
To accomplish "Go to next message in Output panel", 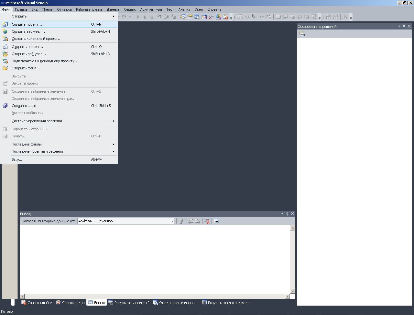I will click(198, 221).
